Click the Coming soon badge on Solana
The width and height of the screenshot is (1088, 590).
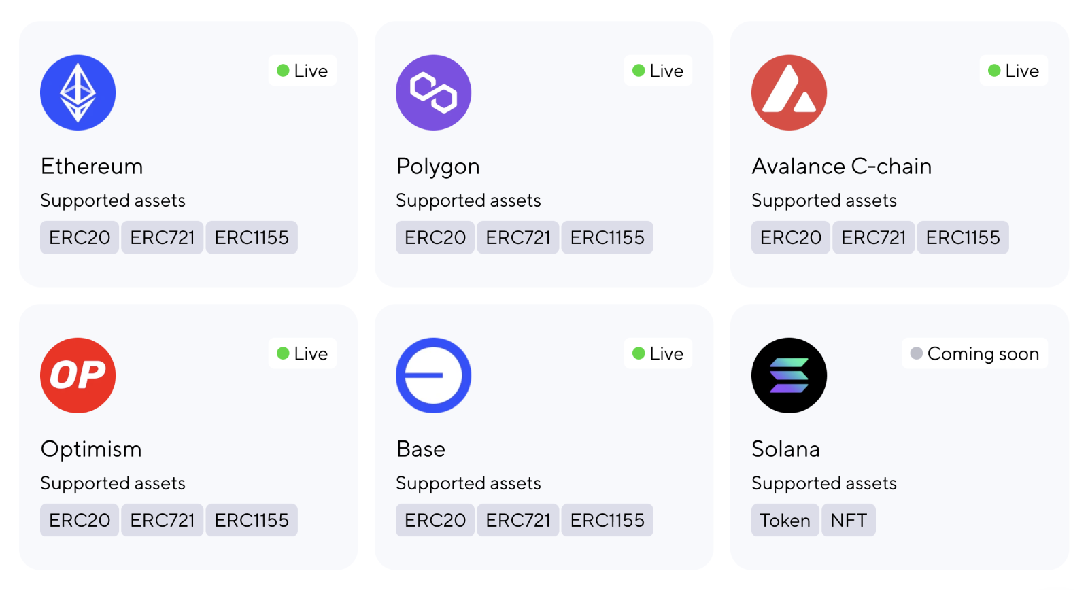click(974, 353)
